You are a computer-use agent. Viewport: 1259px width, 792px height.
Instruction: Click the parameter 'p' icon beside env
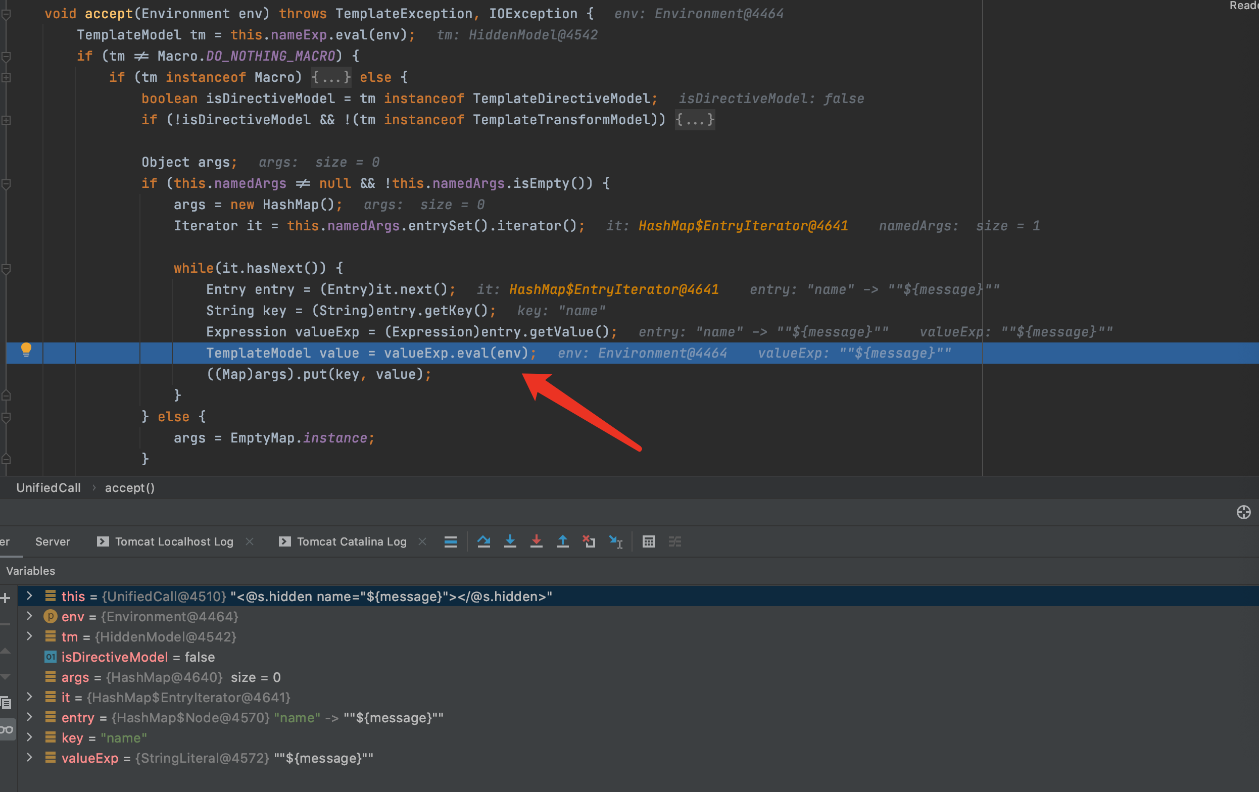click(50, 616)
